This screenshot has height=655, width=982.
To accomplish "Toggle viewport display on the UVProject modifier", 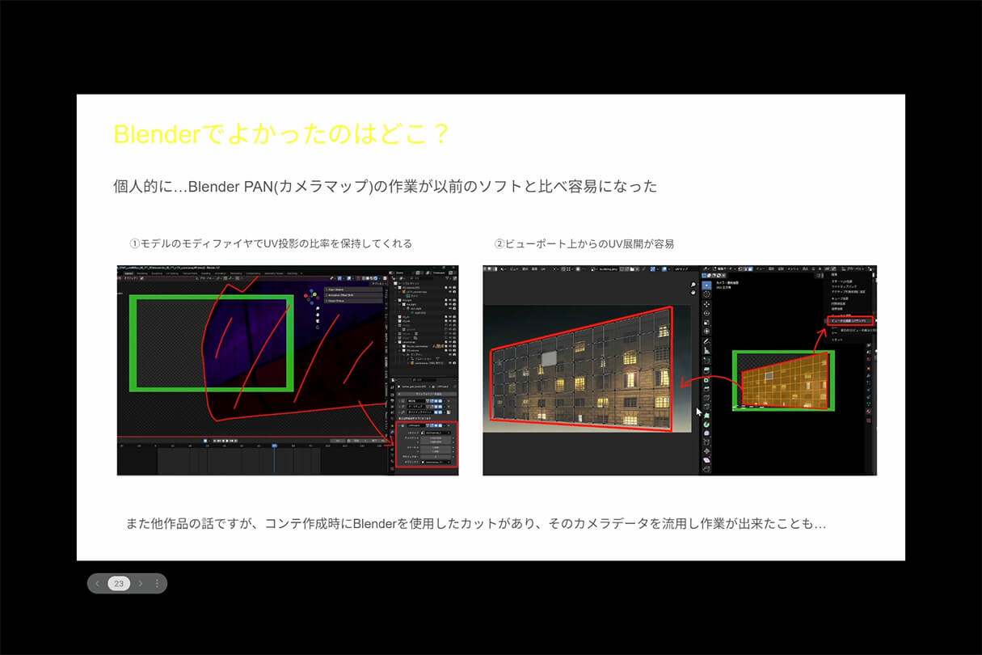I will tap(436, 425).
